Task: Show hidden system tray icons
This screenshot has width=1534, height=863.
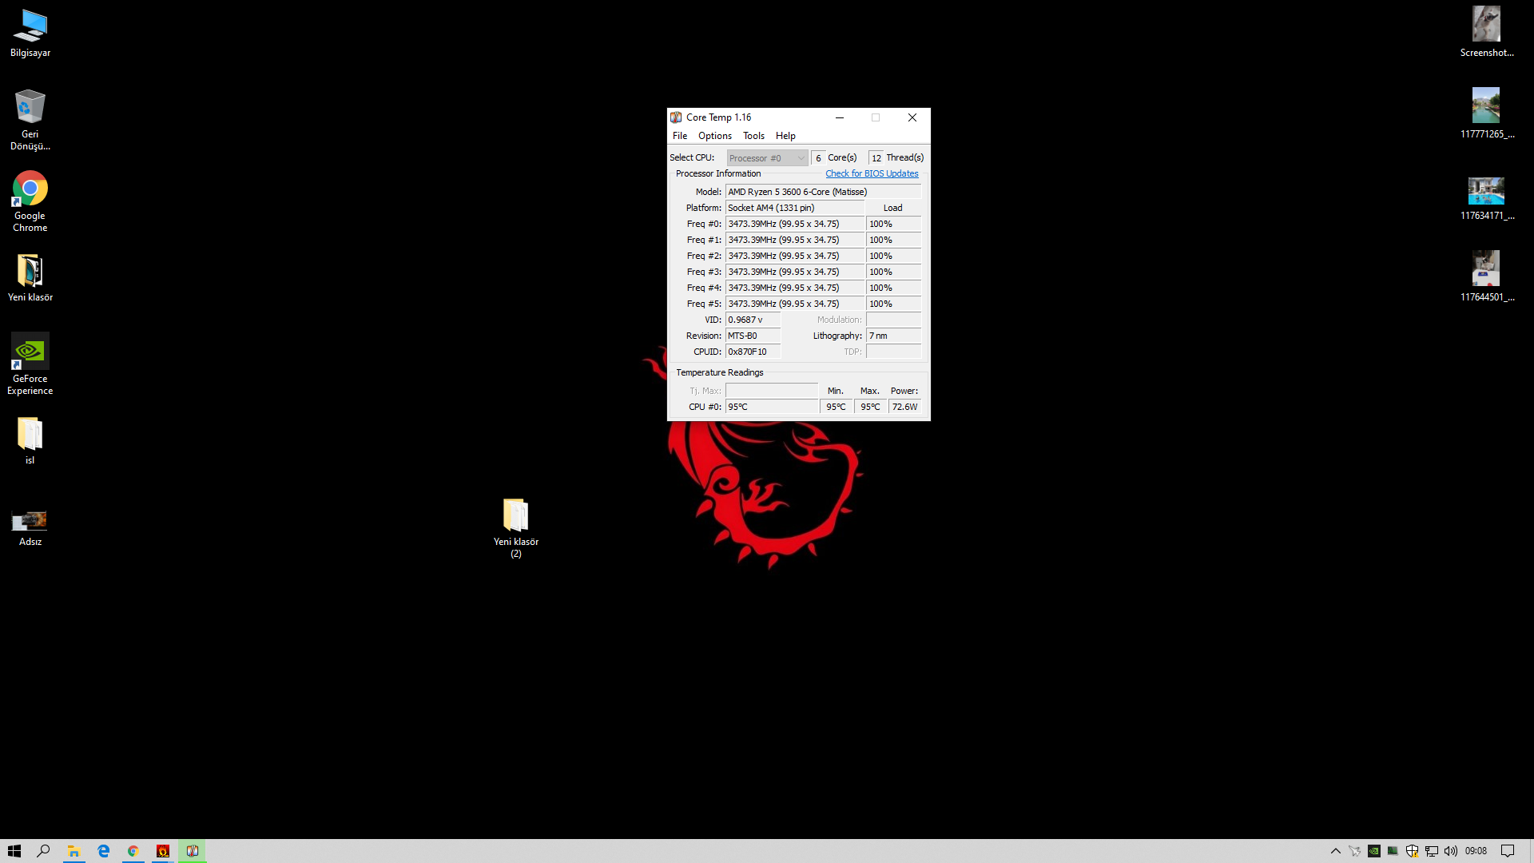Action: (x=1335, y=851)
